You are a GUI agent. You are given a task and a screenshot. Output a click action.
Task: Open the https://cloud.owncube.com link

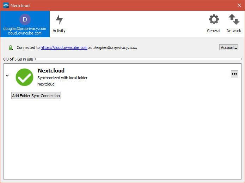(64, 48)
